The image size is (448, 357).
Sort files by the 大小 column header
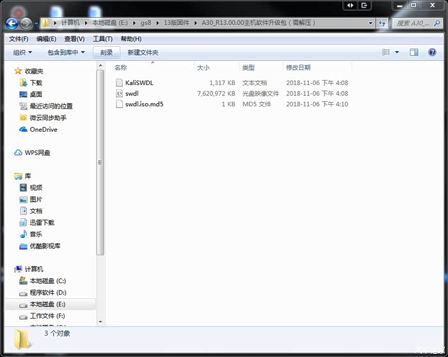click(204, 67)
